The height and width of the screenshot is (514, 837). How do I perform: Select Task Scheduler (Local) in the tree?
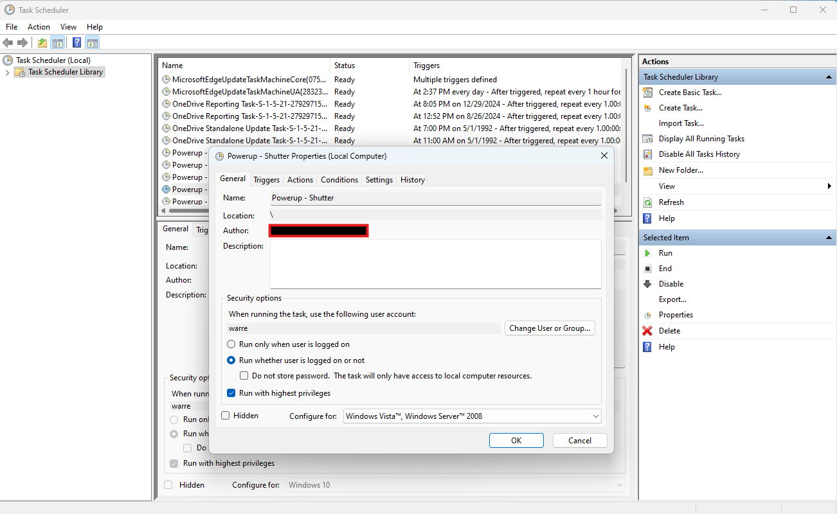53,60
